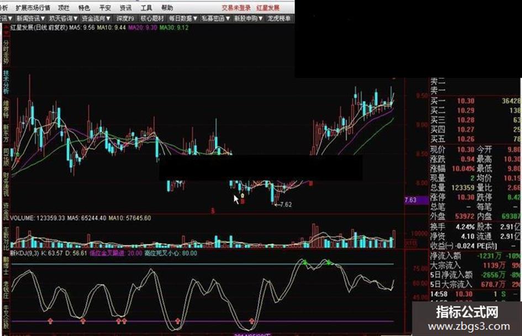
Task: Expand the 资金流向 dropdown
Action: coord(96,18)
